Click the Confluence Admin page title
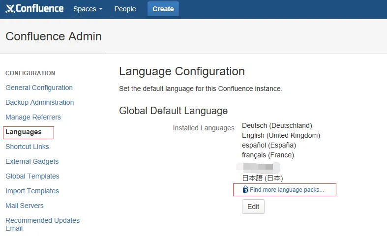Viewport: 387px width, 239px height. pos(54,36)
